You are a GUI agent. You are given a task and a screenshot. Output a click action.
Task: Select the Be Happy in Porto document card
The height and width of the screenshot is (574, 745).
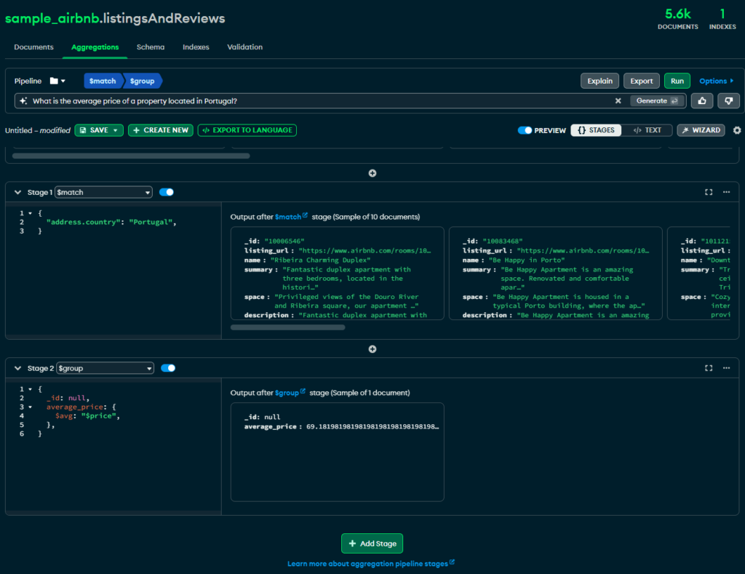click(x=555, y=274)
